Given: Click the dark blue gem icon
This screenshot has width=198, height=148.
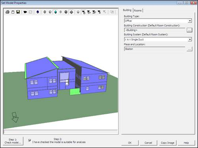Looking at the screenshot, I should tap(38, 12).
